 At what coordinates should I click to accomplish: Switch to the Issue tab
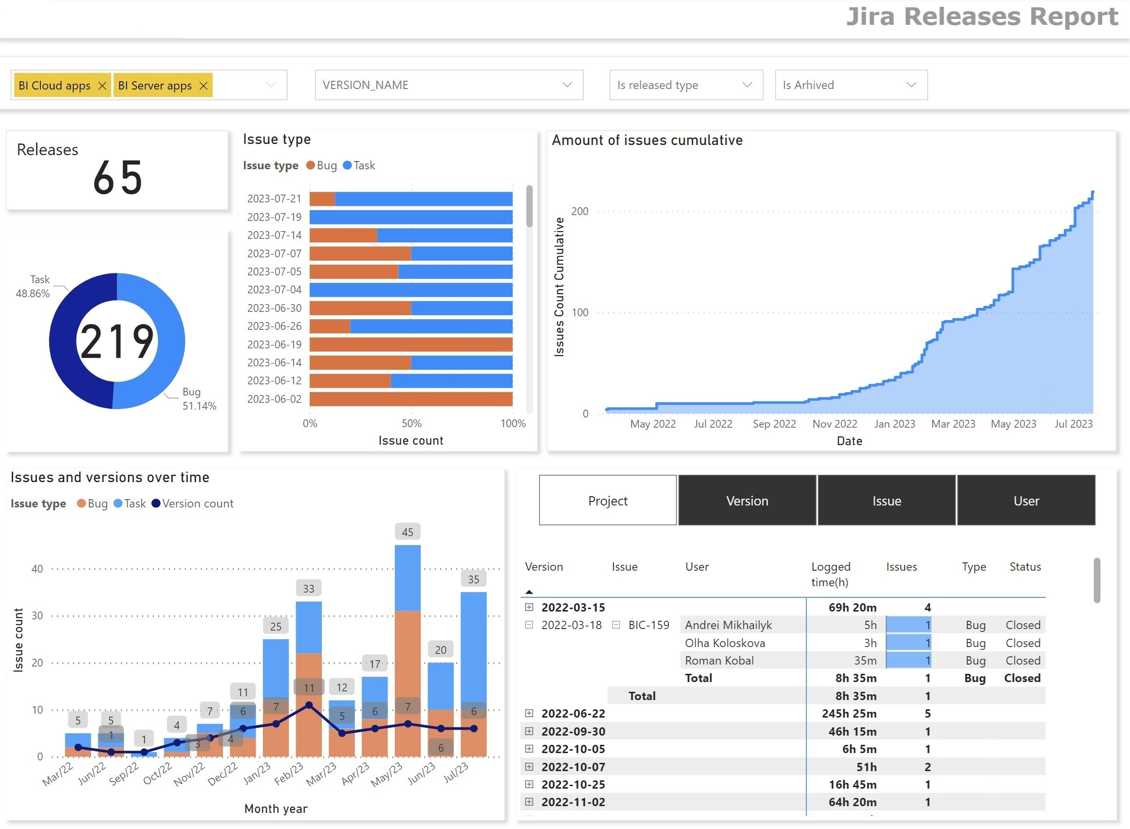coord(887,501)
